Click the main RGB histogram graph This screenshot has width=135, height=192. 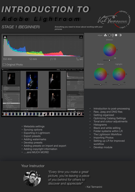coord(43,46)
